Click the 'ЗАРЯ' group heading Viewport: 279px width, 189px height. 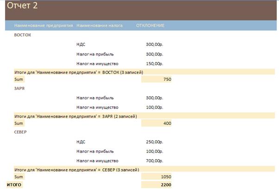click(19, 88)
